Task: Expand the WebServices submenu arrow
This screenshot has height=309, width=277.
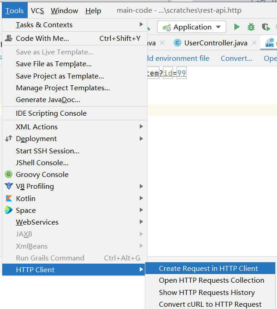Action: pos(141,222)
